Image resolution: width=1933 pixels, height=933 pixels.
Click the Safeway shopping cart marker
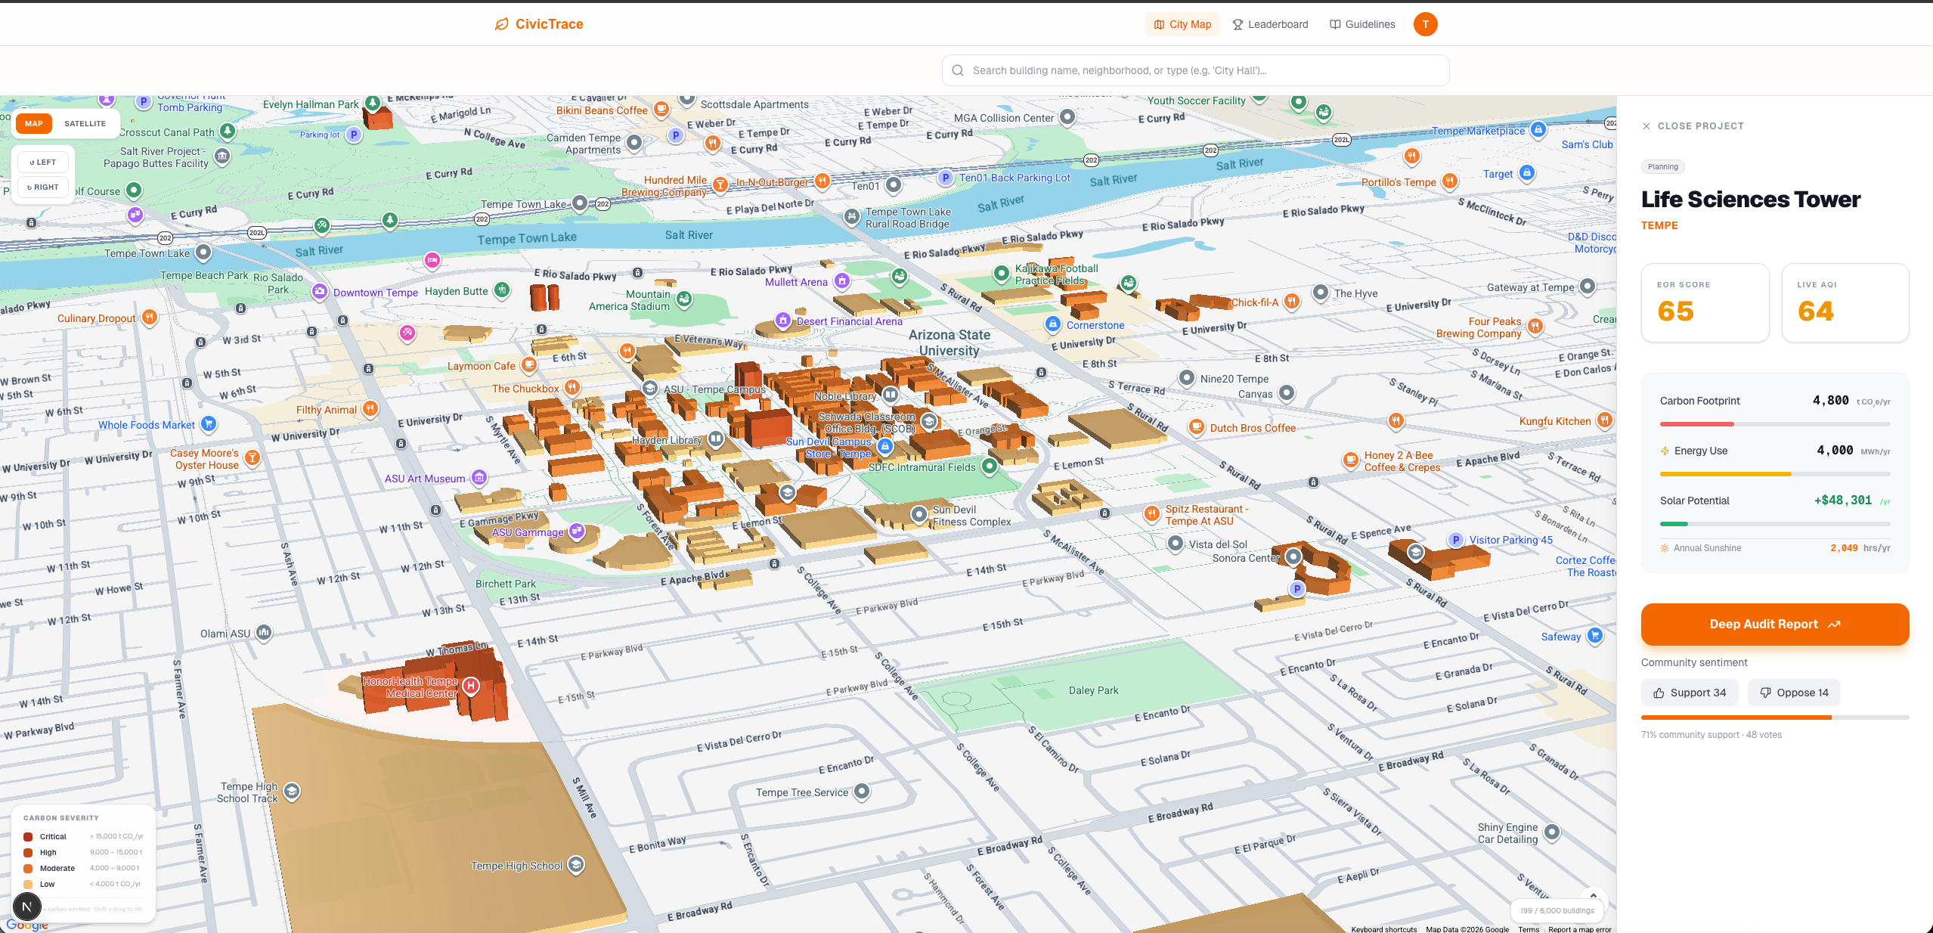(x=1594, y=635)
